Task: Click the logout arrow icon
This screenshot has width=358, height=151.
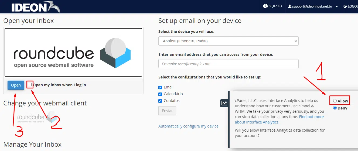Action: coord(345,6)
